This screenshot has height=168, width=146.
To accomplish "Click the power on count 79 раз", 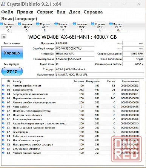I will point(133,59).
